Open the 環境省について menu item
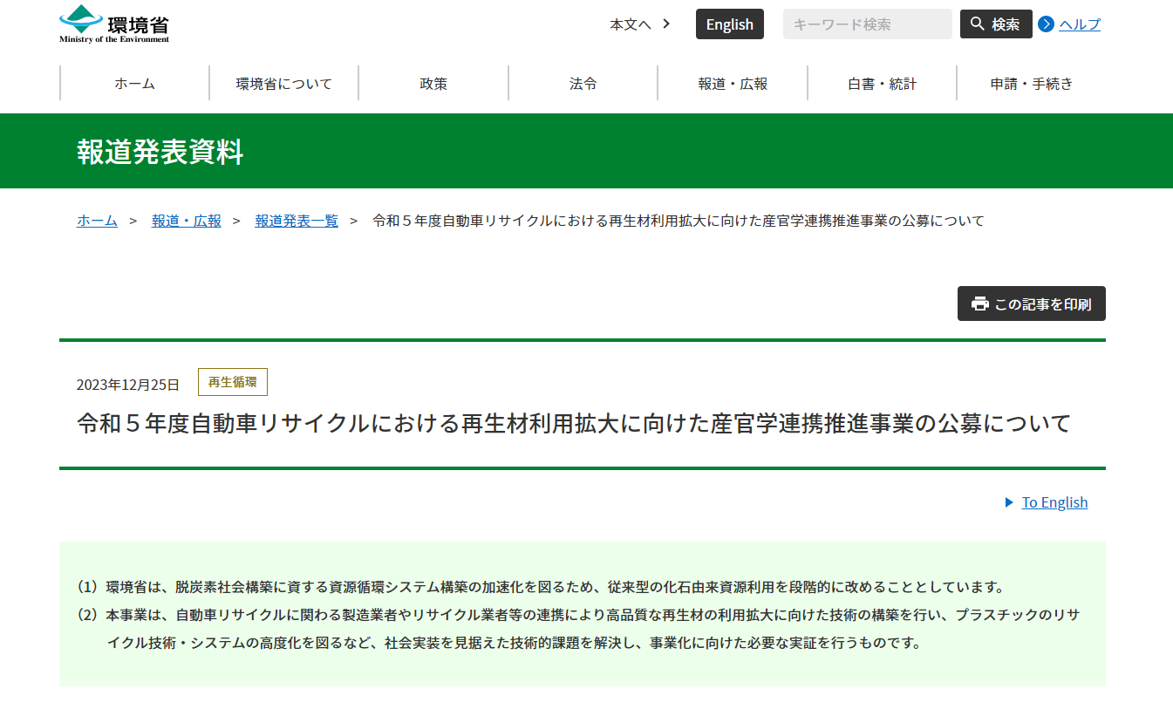 [283, 84]
